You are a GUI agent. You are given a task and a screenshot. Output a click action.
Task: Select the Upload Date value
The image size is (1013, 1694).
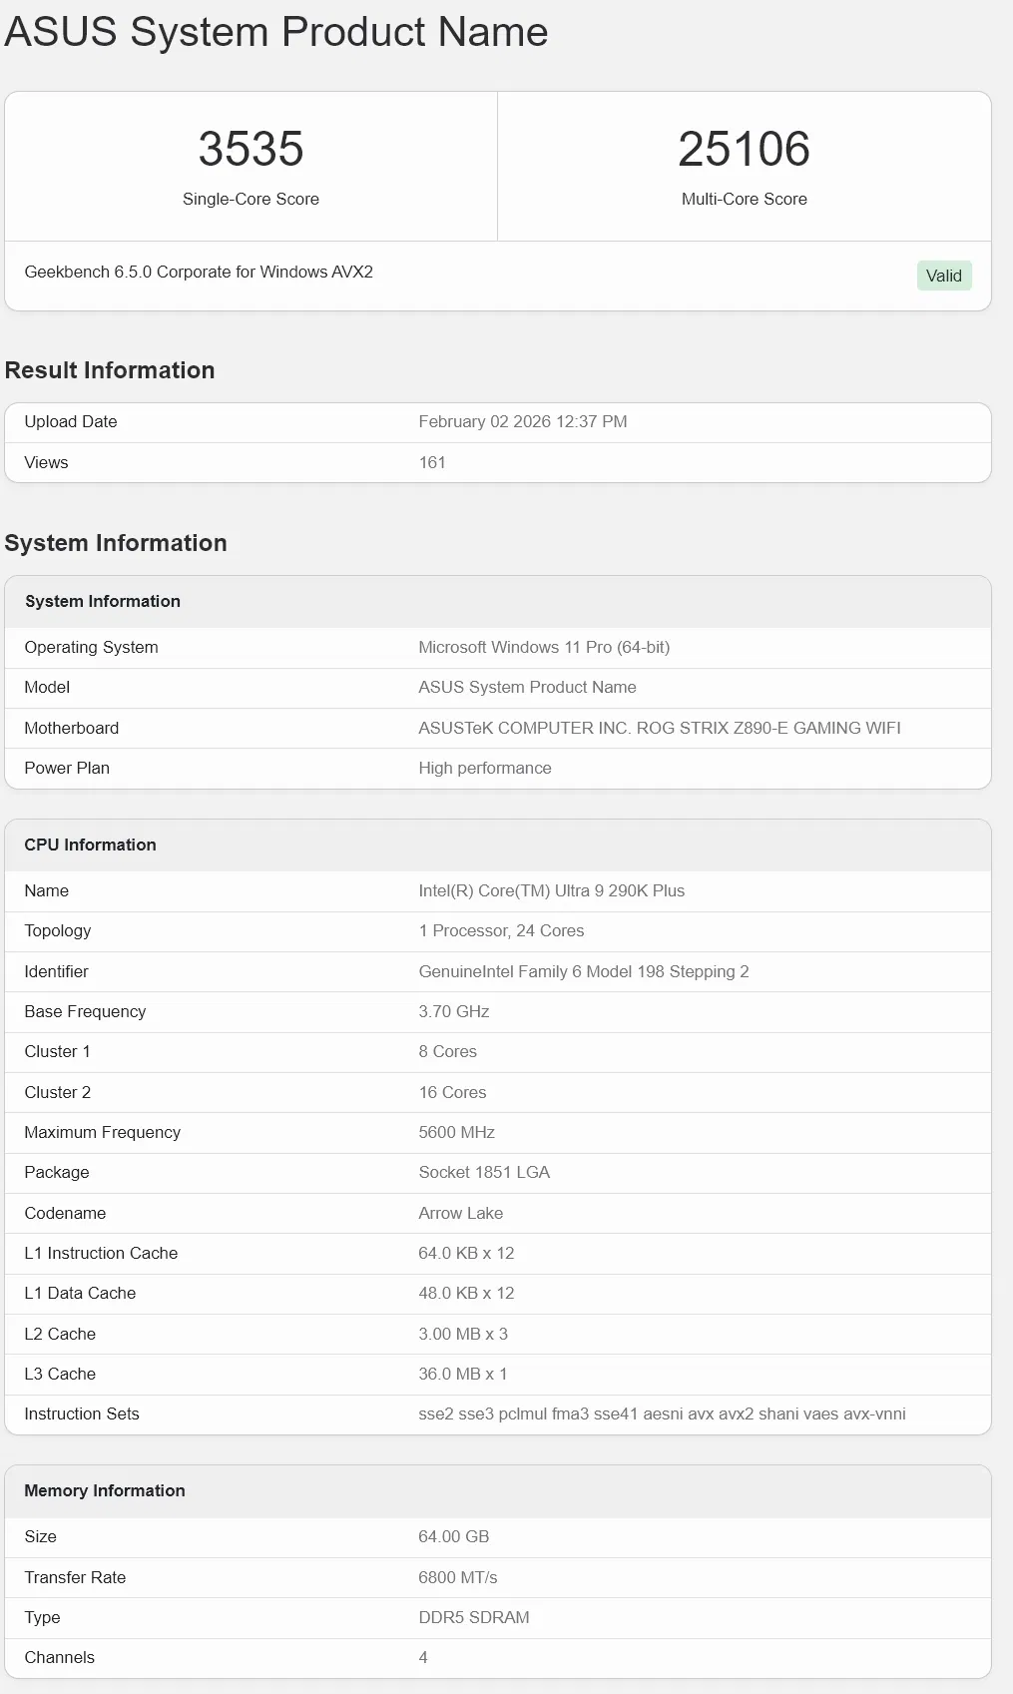[522, 421]
